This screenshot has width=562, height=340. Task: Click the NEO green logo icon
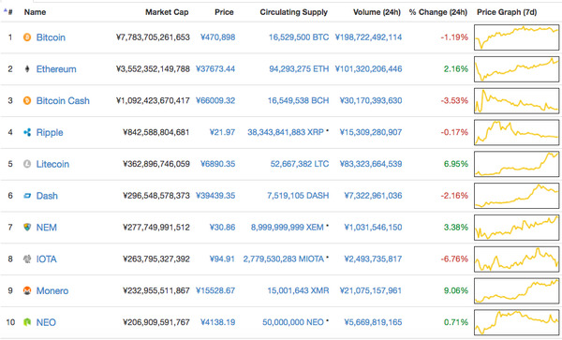(27, 322)
